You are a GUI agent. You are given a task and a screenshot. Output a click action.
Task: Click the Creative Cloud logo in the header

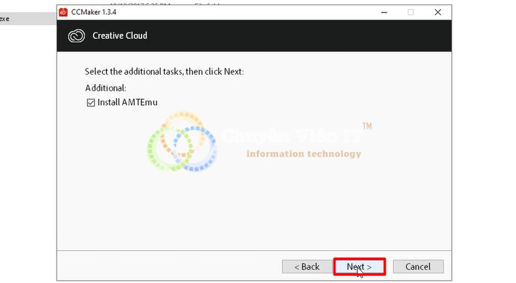[76, 36]
